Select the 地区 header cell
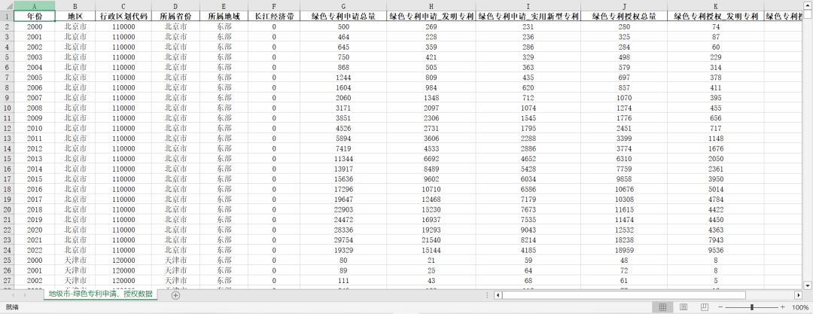813x314 pixels. tap(75, 16)
